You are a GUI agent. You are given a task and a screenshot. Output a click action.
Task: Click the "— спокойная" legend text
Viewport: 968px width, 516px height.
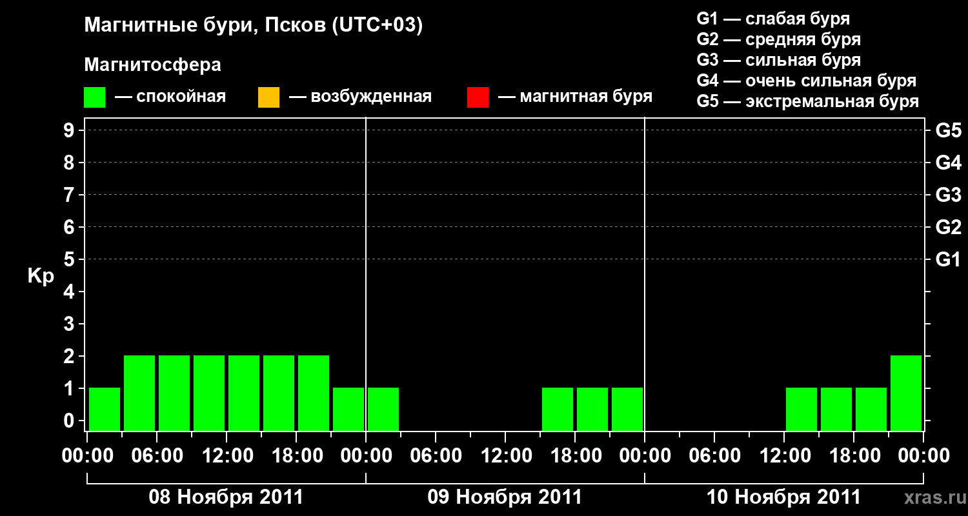(x=170, y=97)
